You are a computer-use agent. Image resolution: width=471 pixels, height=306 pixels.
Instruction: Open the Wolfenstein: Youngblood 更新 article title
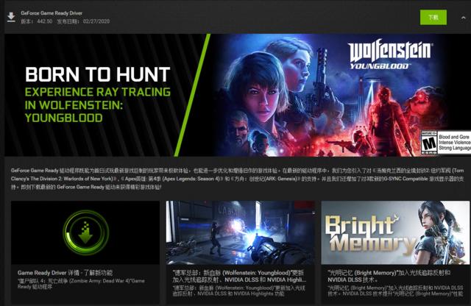coord(240,277)
